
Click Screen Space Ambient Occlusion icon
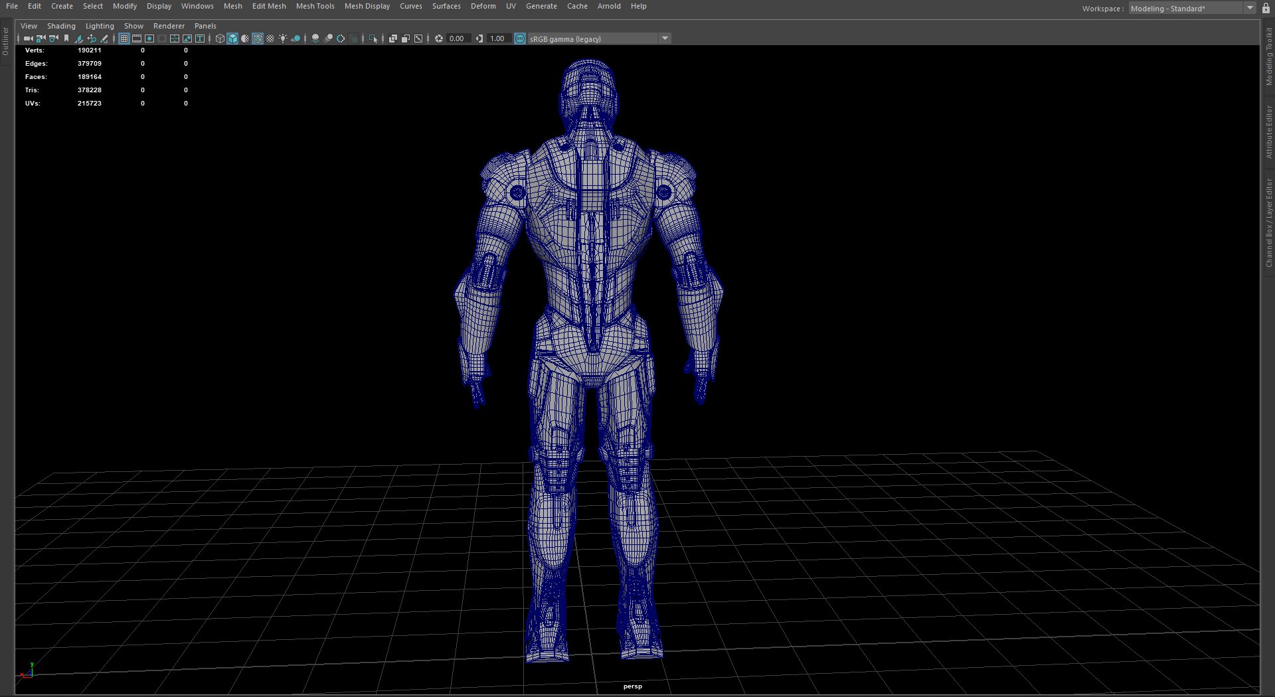tap(315, 39)
